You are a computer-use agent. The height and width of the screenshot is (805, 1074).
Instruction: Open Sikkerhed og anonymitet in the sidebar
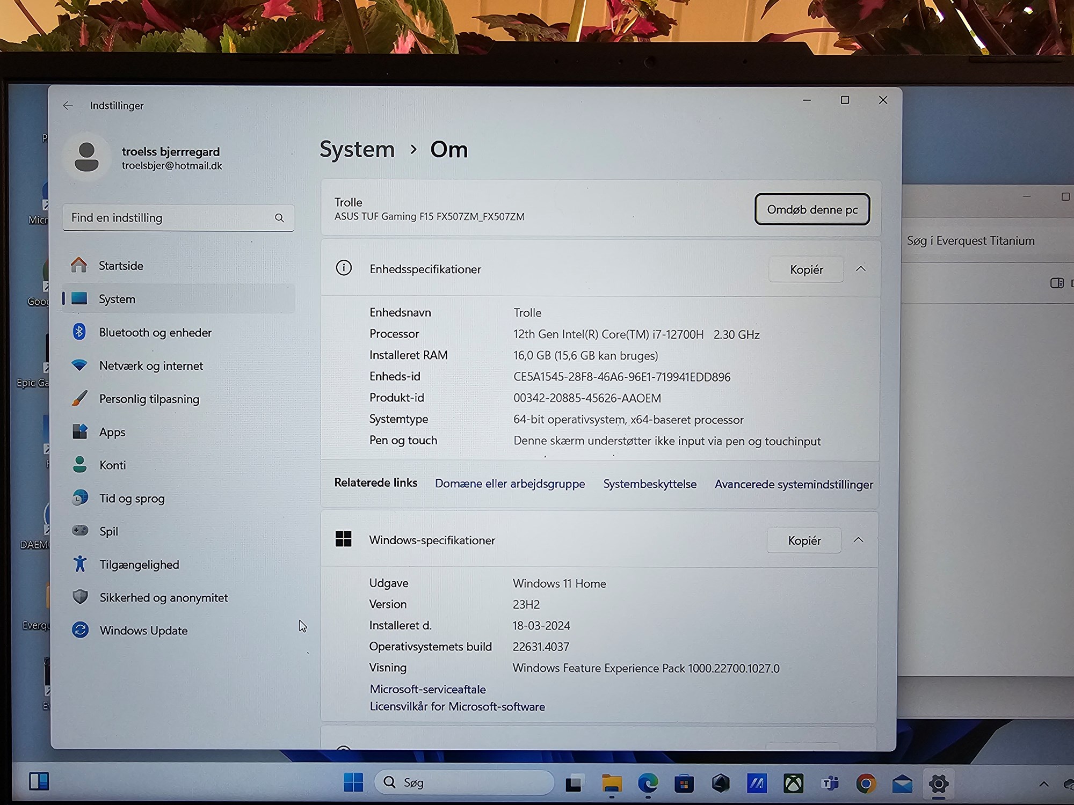coord(178,597)
